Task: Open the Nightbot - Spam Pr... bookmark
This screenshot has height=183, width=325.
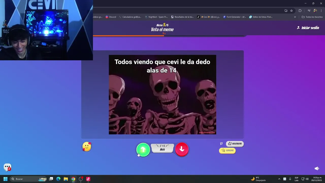Action: click(x=156, y=17)
